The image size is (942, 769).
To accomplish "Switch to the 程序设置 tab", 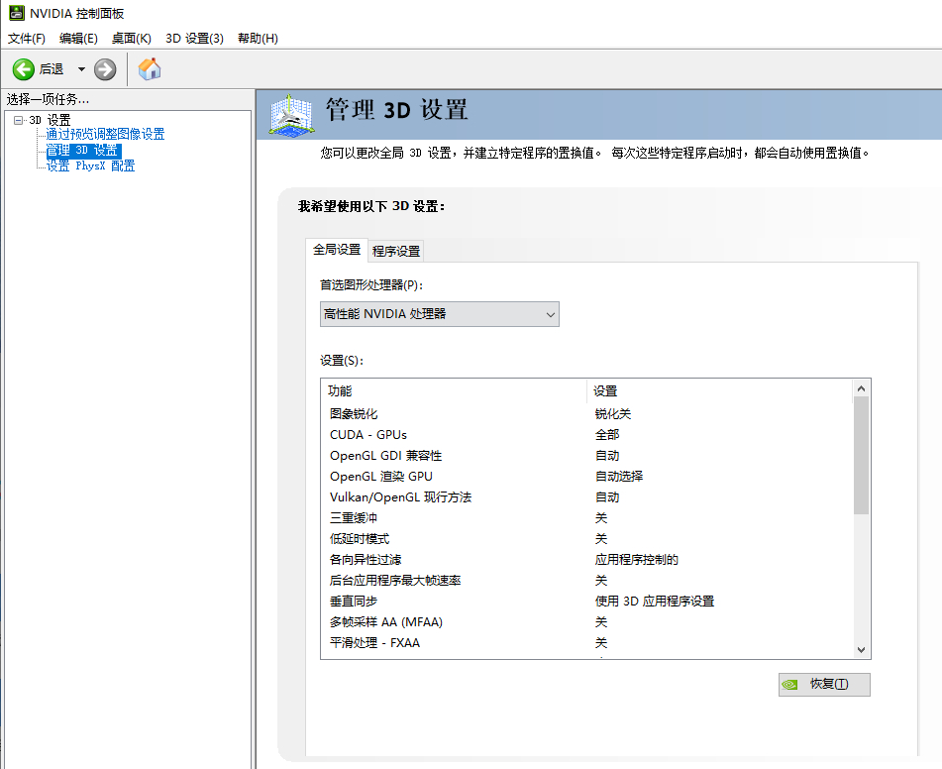I will pos(396,252).
